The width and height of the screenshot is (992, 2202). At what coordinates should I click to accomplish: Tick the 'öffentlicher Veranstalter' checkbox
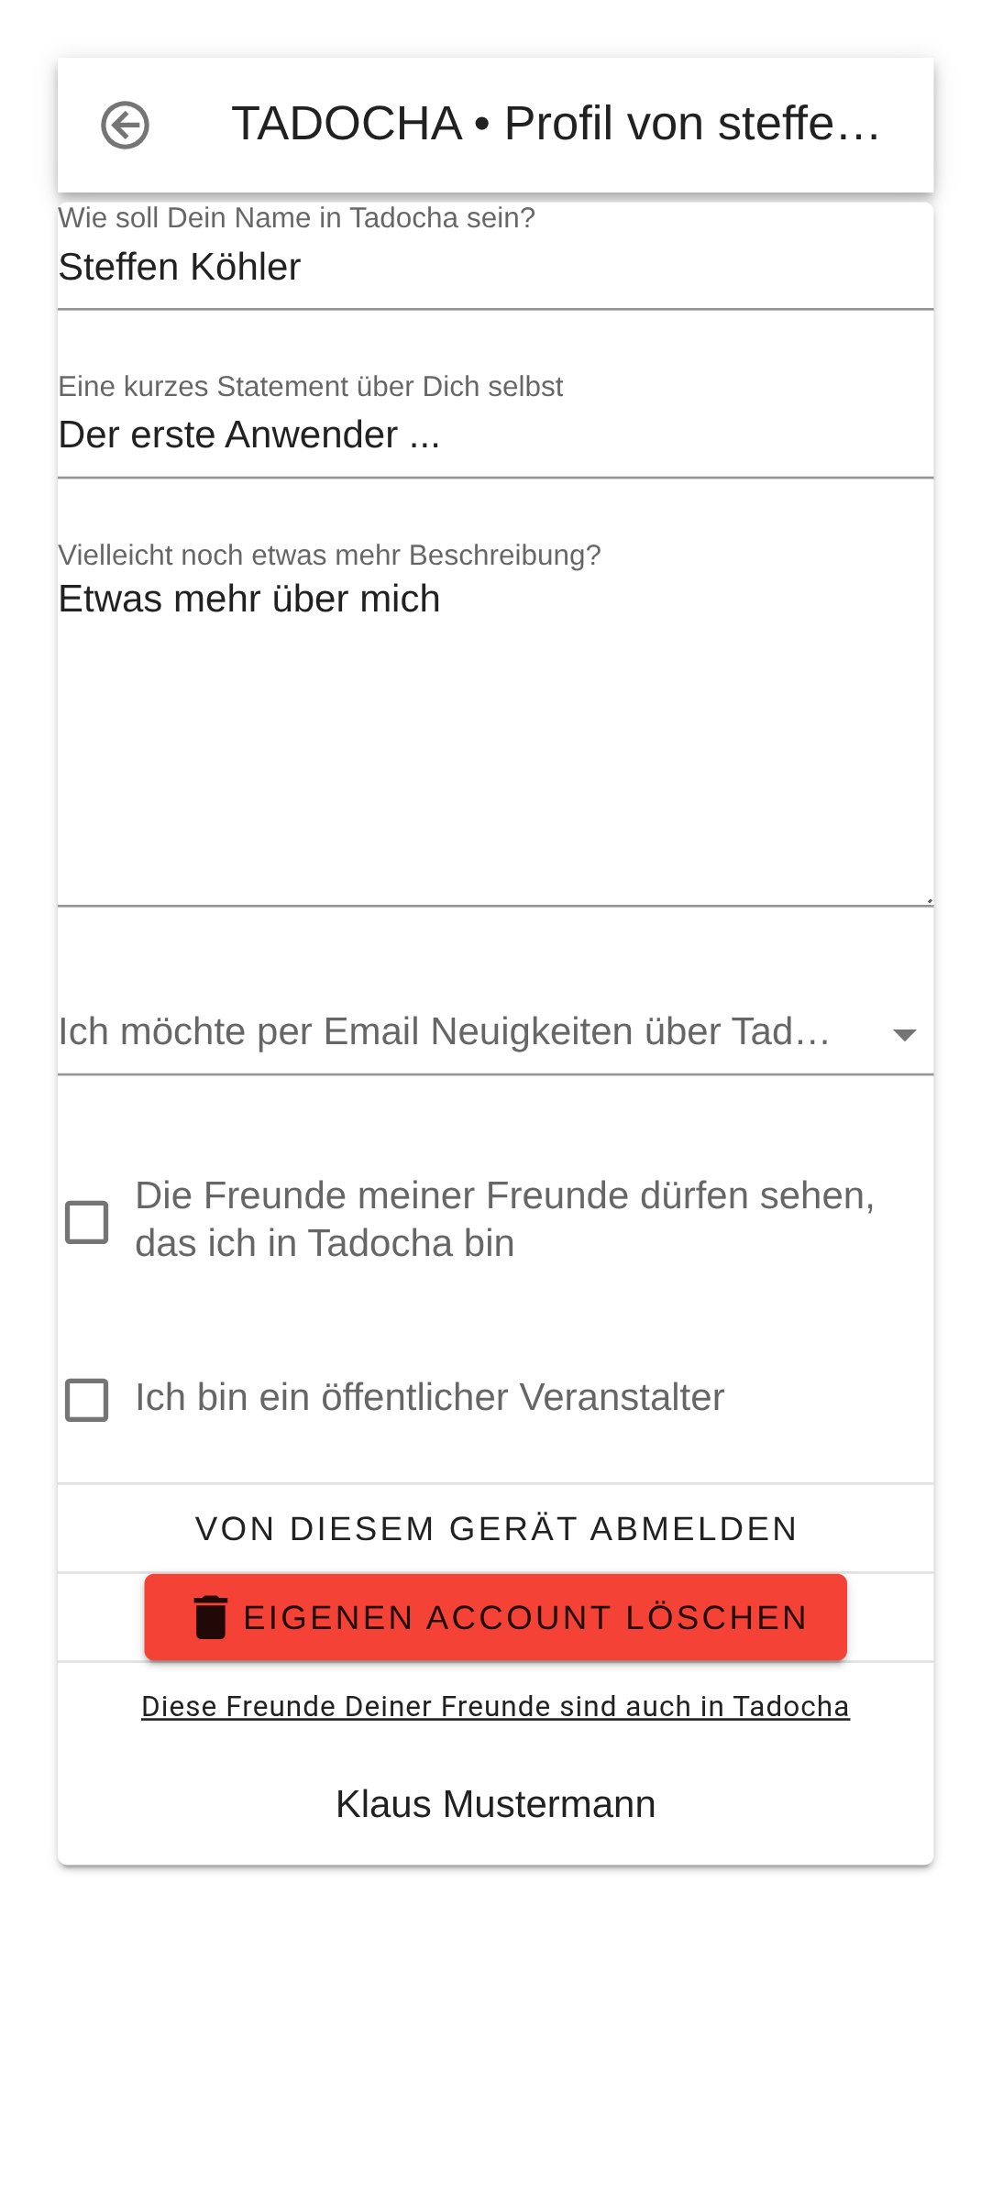tap(87, 1400)
